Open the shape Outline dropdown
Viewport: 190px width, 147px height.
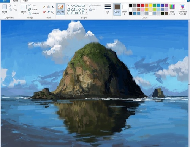coord(95,5)
